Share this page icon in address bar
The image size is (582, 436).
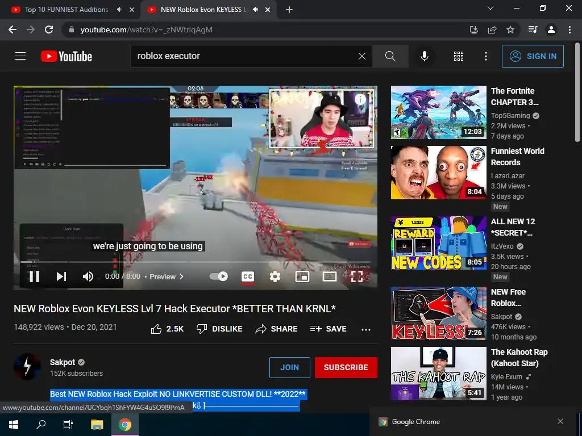tap(492, 30)
